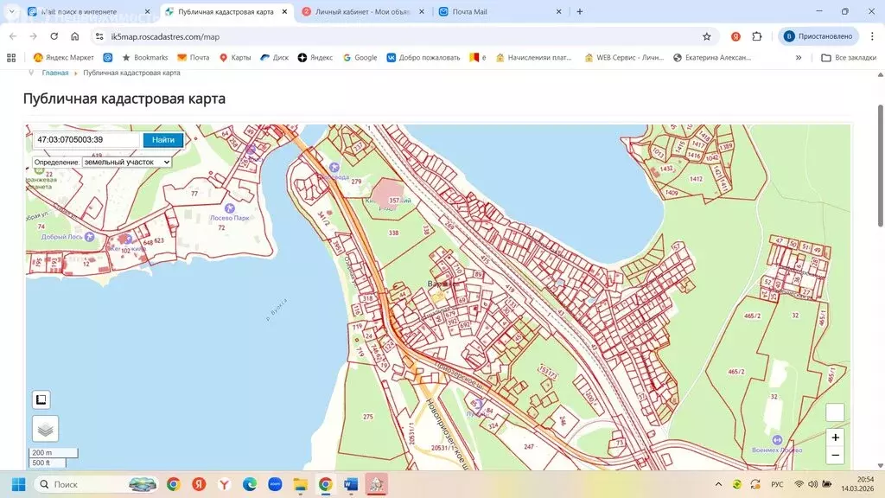Image resolution: width=885 pixels, height=498 pixels.
Task: Open the Главная breadcrumb link
Action: point(54,73)
